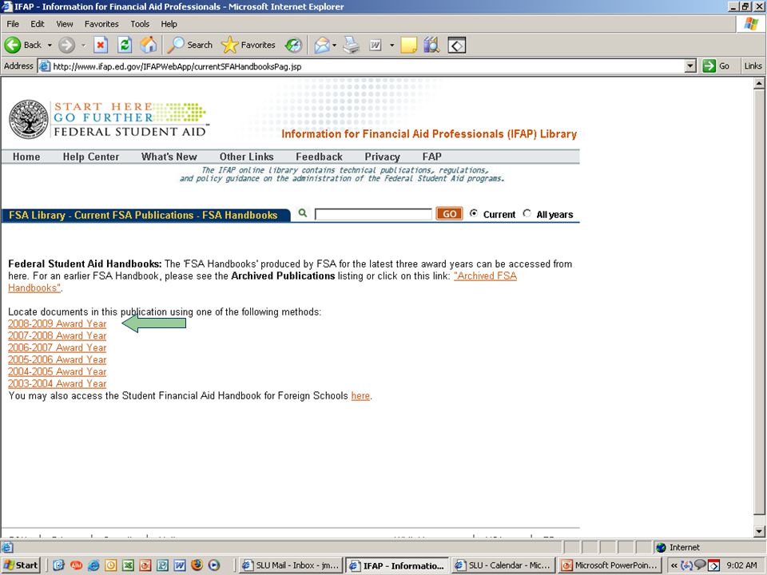Open the Back button history dropdown arrow
Image resolution: width=767 pixels, height=575 pixels.
pyautogui.click(x=50, y=45)
